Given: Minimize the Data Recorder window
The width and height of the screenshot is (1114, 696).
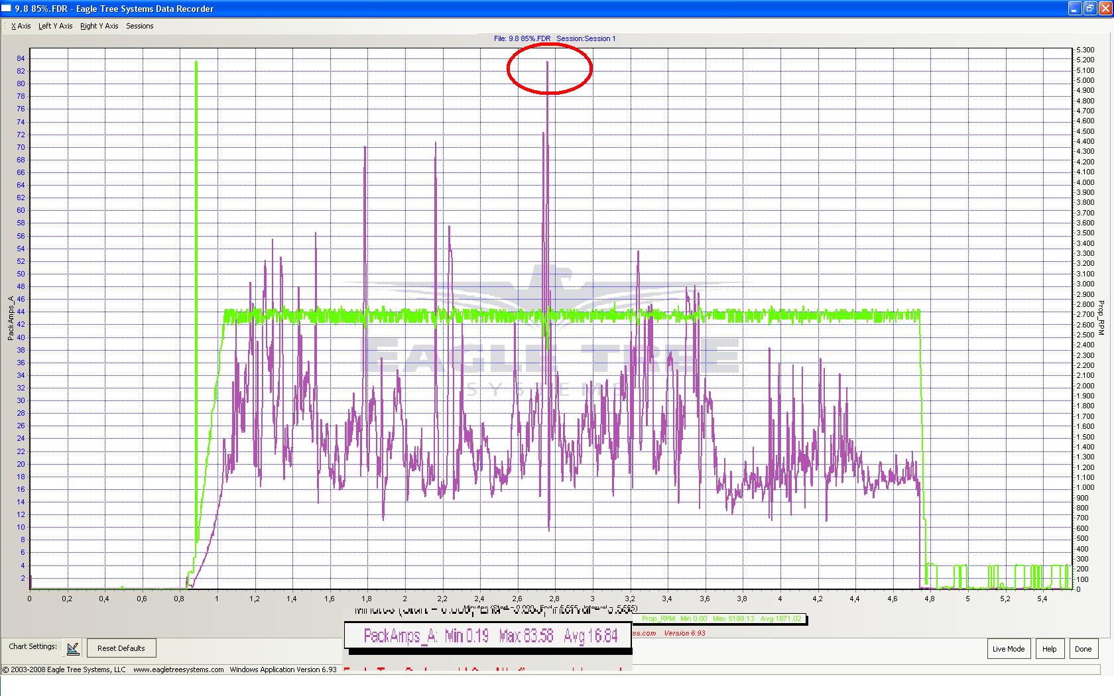Looking at the screenshot, I should [1075, 9].
